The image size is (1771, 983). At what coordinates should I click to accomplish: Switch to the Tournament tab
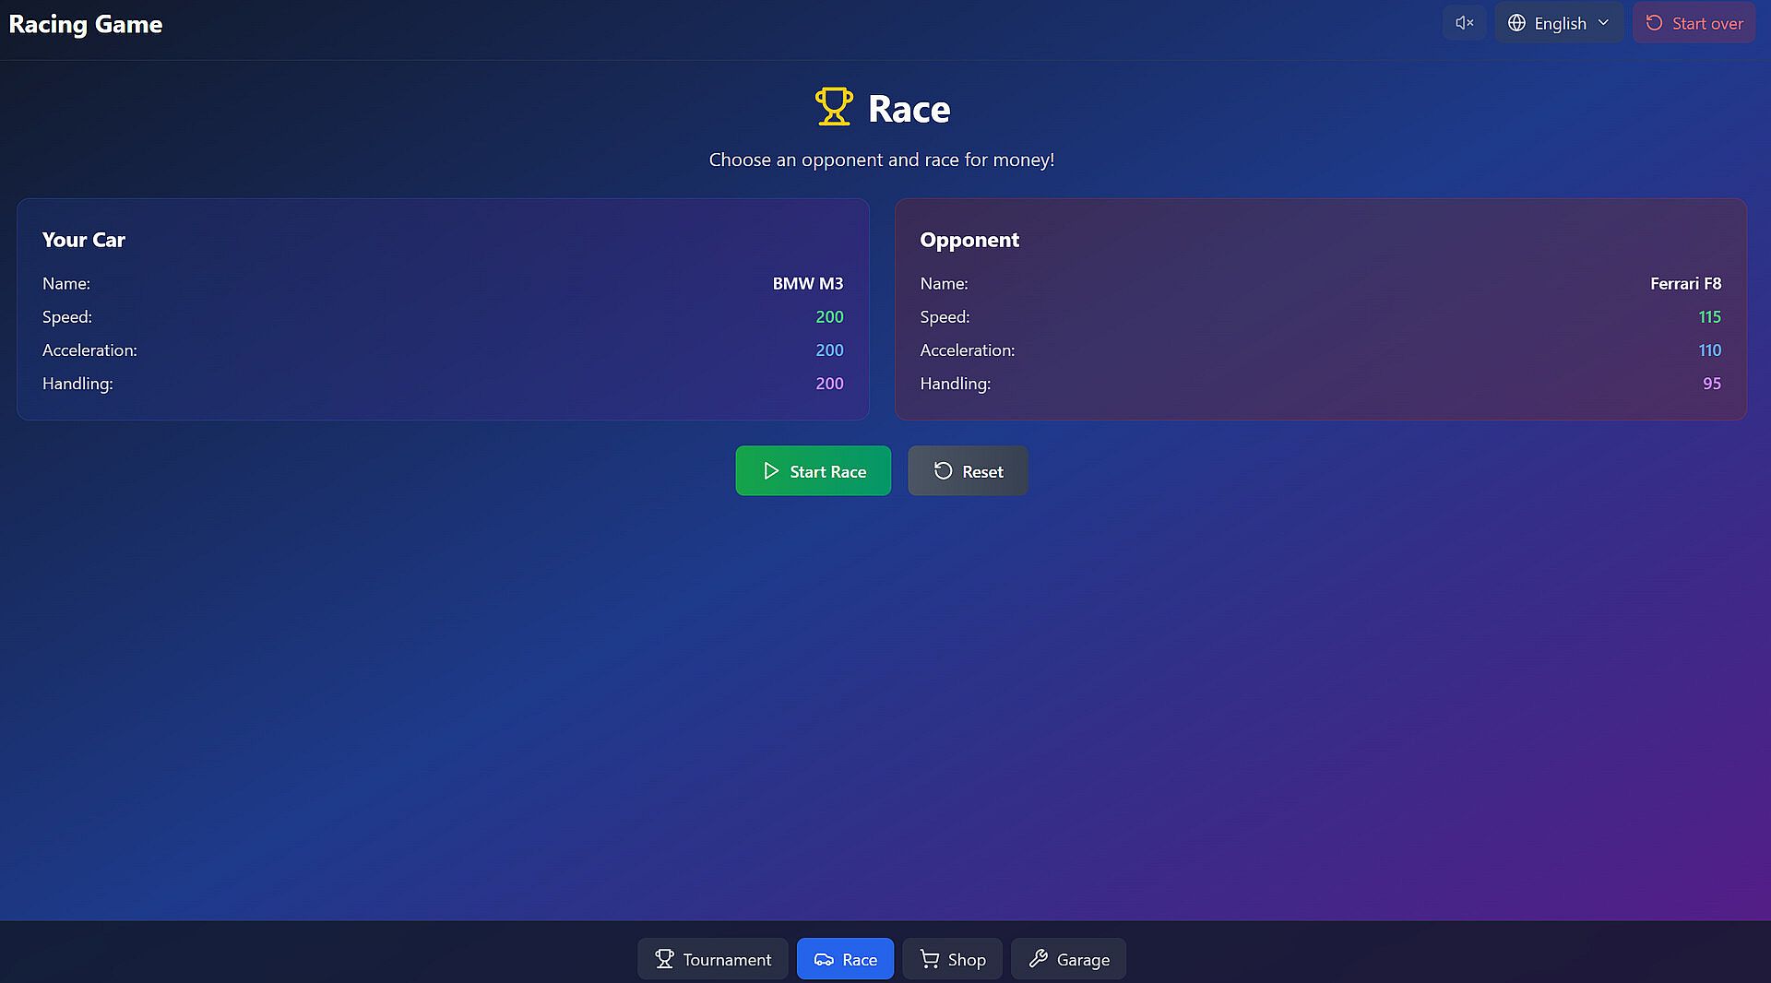[x=713, y=959]
